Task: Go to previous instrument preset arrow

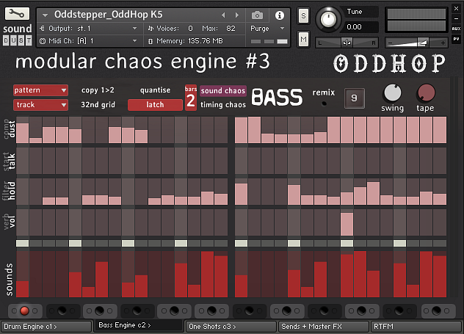Action: [223, 15]
